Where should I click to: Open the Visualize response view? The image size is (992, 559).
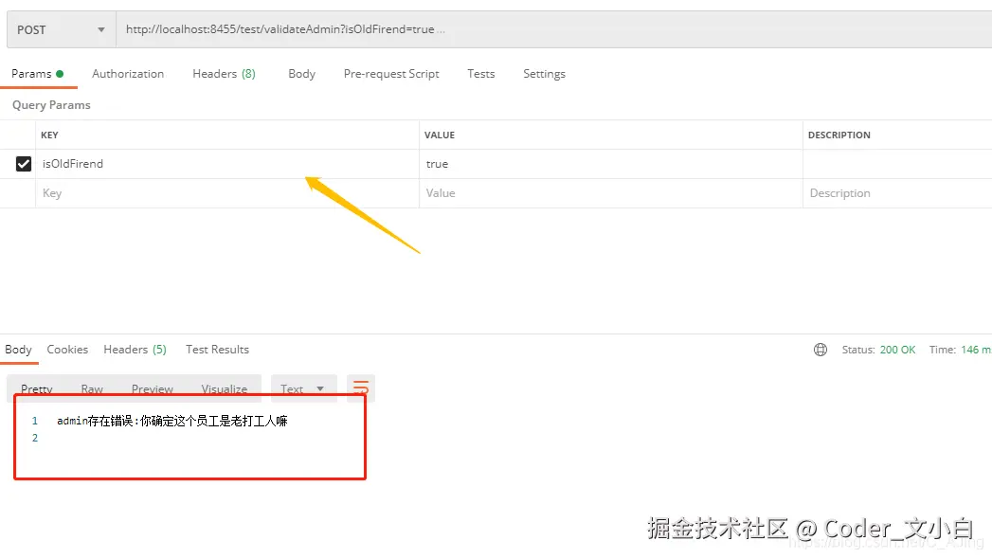[224, 388]
